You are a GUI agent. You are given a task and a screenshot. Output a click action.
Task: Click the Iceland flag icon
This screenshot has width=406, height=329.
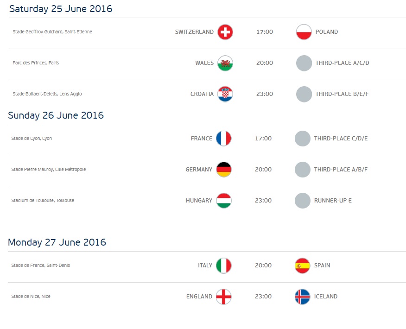click(x=303, y=297)
